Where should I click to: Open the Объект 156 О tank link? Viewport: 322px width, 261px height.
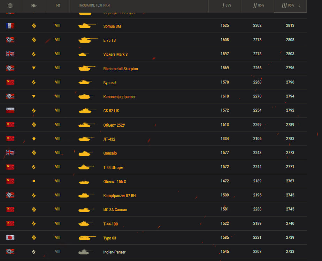(x=115, y=182)
